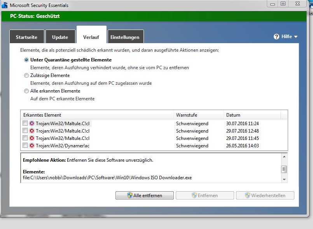The width and height of the screenshot is (313, 229).
Task: Sort by 'Warnstufe' column header
Action: (x=199, y=115)
